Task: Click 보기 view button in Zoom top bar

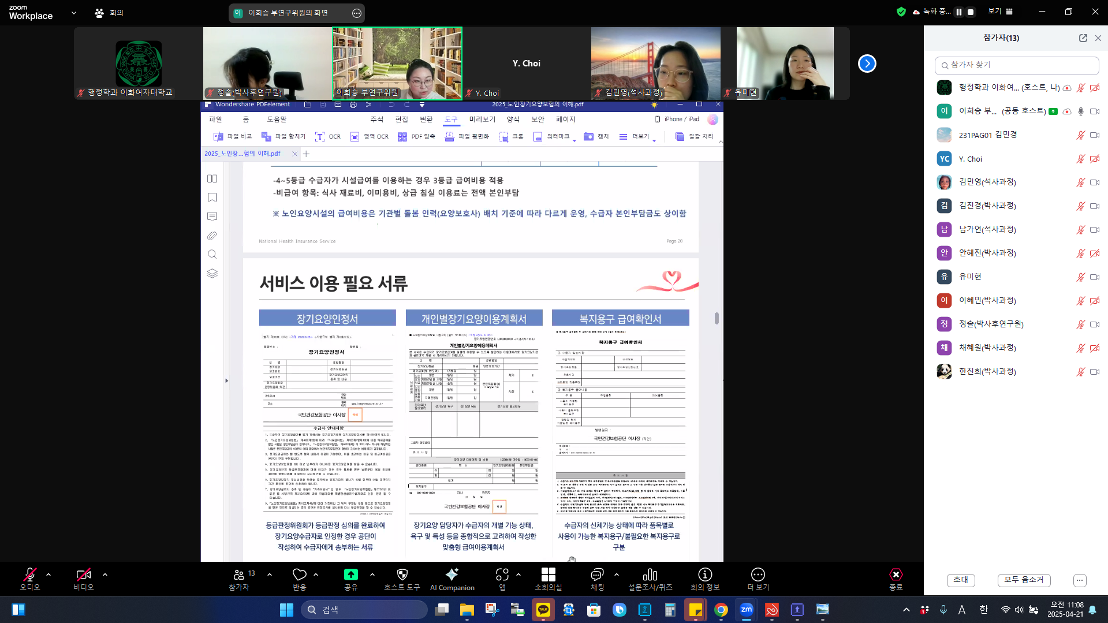Action: (x=1001, y=12)
